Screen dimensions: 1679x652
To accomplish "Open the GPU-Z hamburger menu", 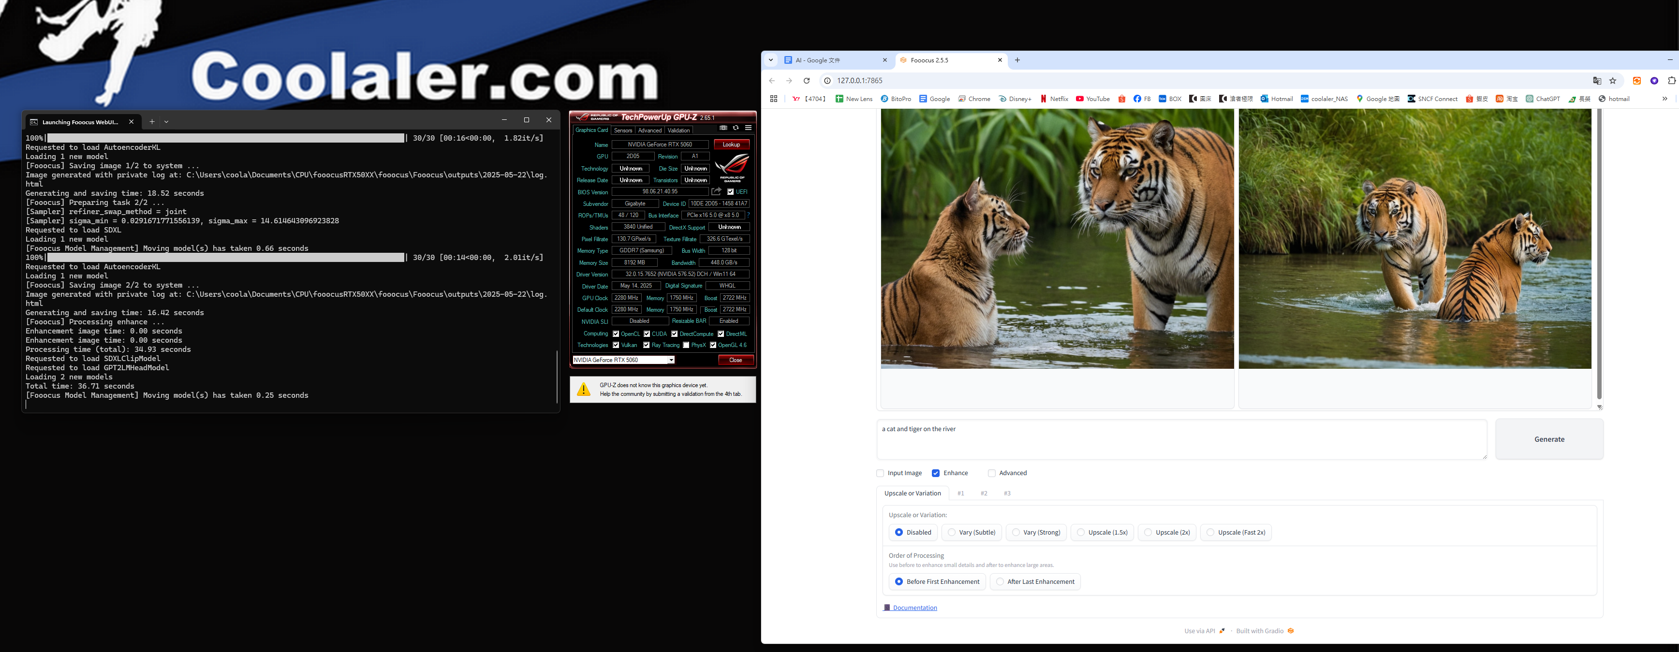I will 748,128.
